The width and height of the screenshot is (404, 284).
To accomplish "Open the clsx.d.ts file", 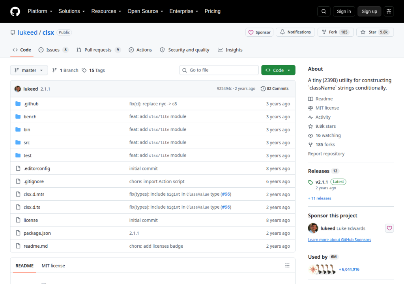I will coord(32,207).
